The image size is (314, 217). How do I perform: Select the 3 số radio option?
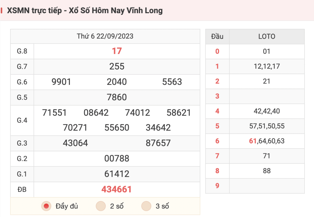click(146, 206)
